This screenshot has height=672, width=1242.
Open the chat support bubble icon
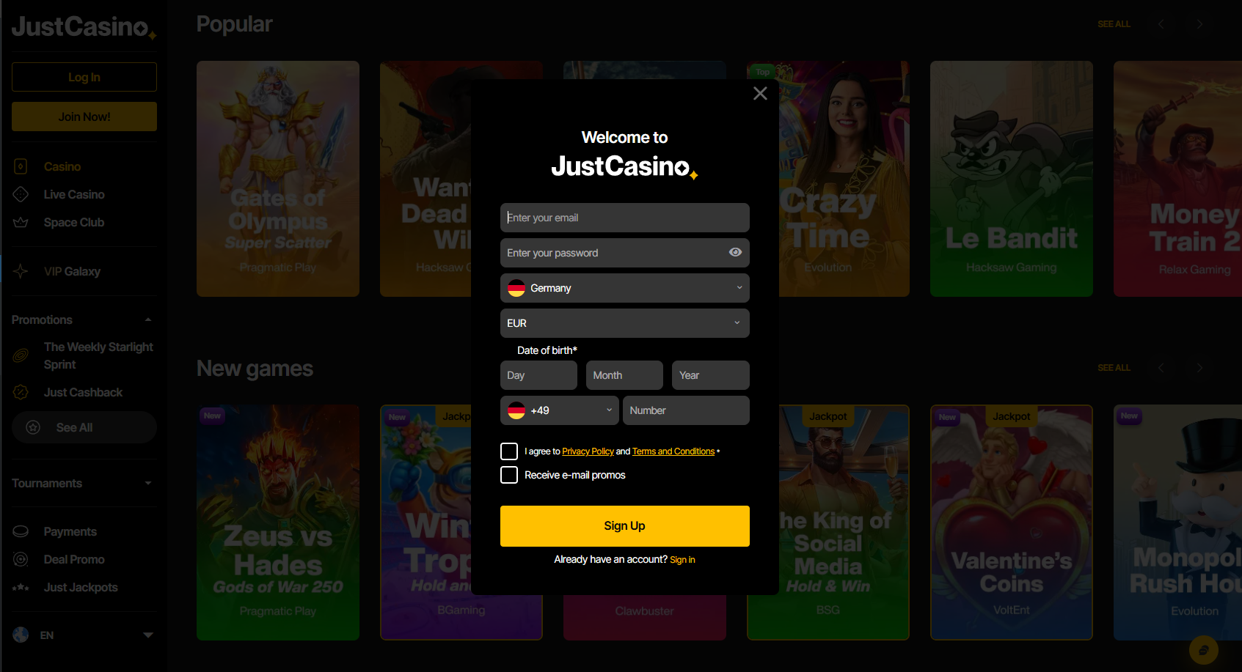click(1203, 650)
